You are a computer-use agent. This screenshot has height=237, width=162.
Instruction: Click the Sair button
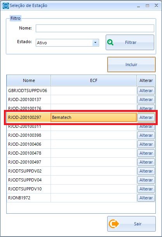pyautogui.click(x=131, y=224)
